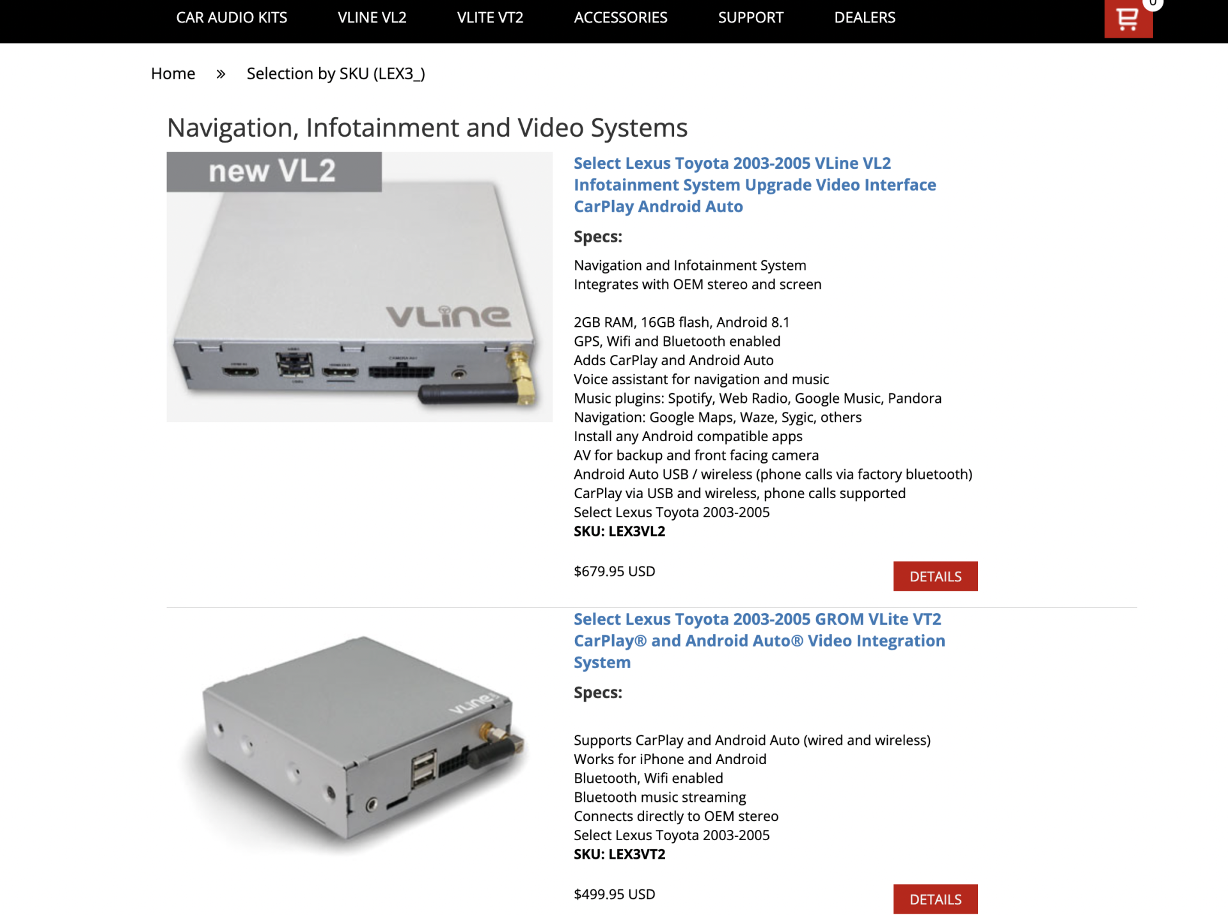Open the VLINE VL2 menu item

pos(372,18)
